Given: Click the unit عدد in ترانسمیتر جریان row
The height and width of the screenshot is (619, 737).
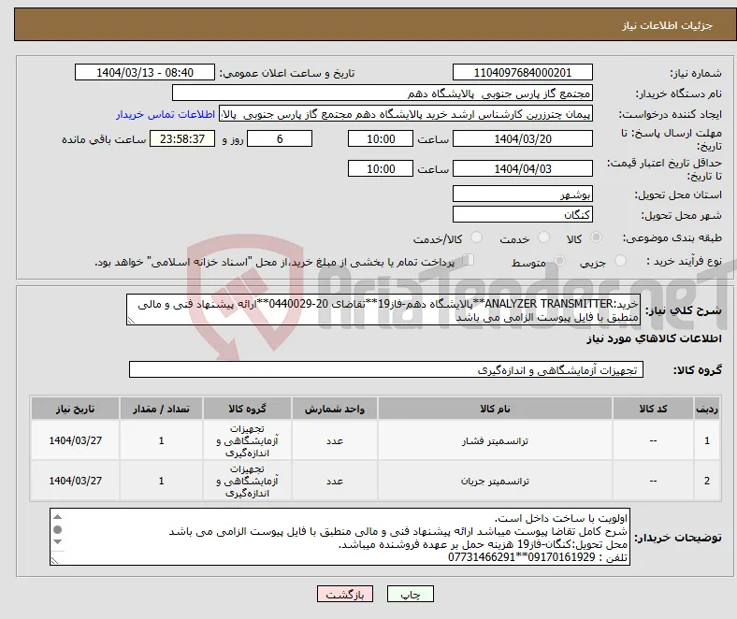Looking at the screenshot, I should point(334,481).
